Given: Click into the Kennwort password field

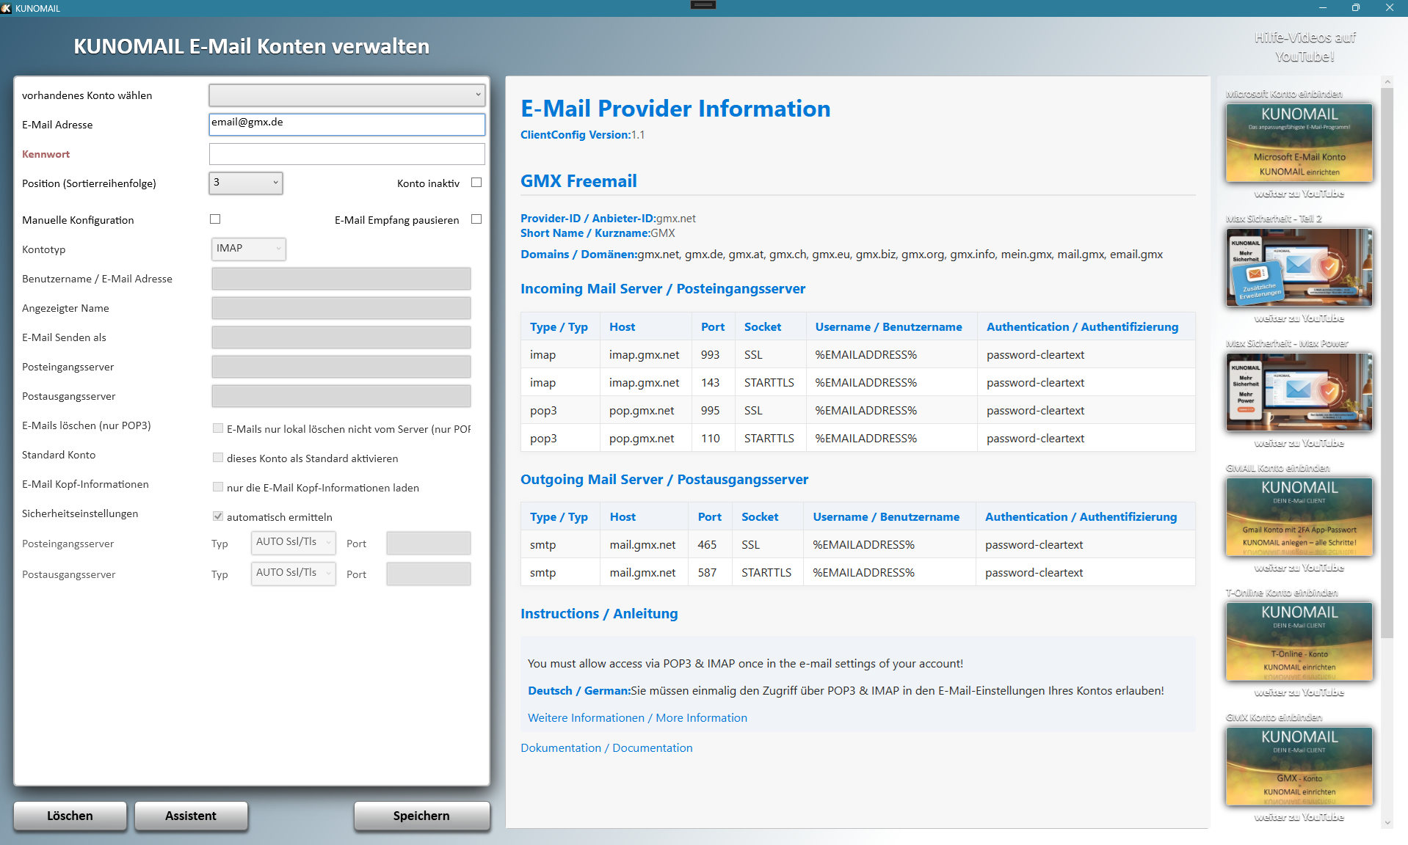Looking at the screenshot, I should [346, 154].
